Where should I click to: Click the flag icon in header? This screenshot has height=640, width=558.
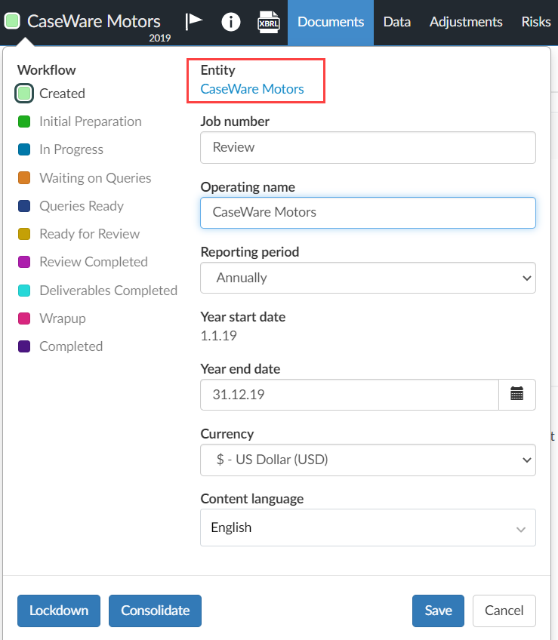click(194, 20)
